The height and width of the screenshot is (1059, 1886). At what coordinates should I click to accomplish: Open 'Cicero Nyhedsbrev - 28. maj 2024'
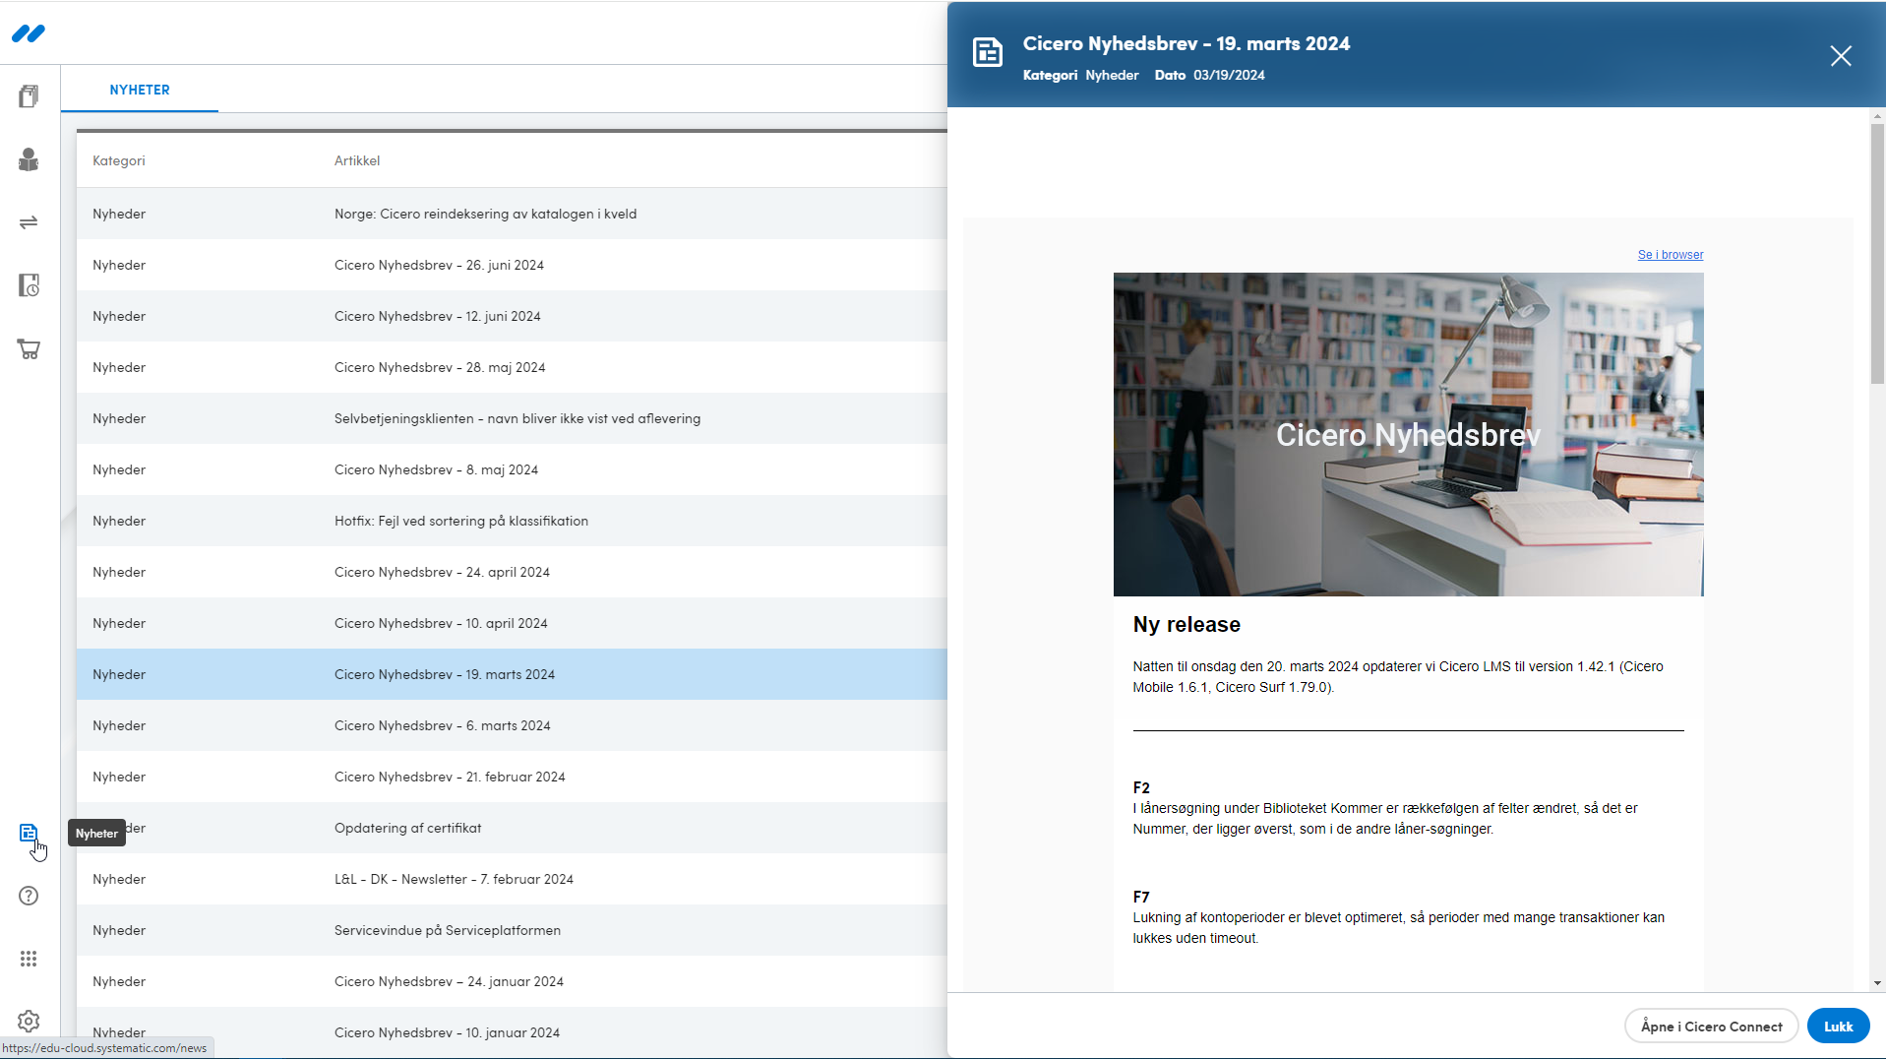pos(512,367)
